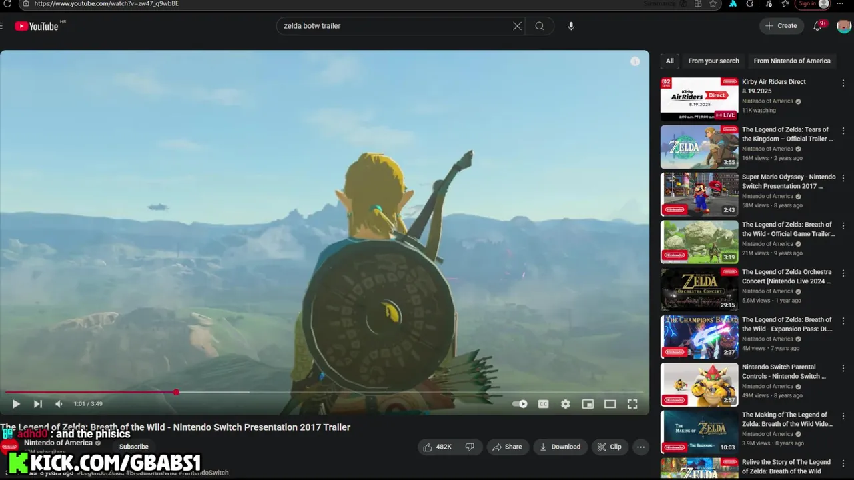854x480 pixels.
Task: Open the Breath of the Wild Official Game Trailer title
Action: [788, 229]
